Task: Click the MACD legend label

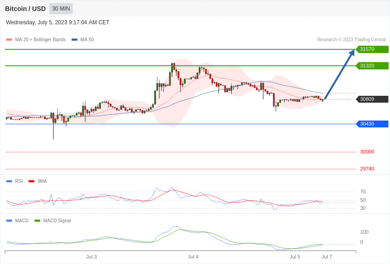Action: (22, 220)
